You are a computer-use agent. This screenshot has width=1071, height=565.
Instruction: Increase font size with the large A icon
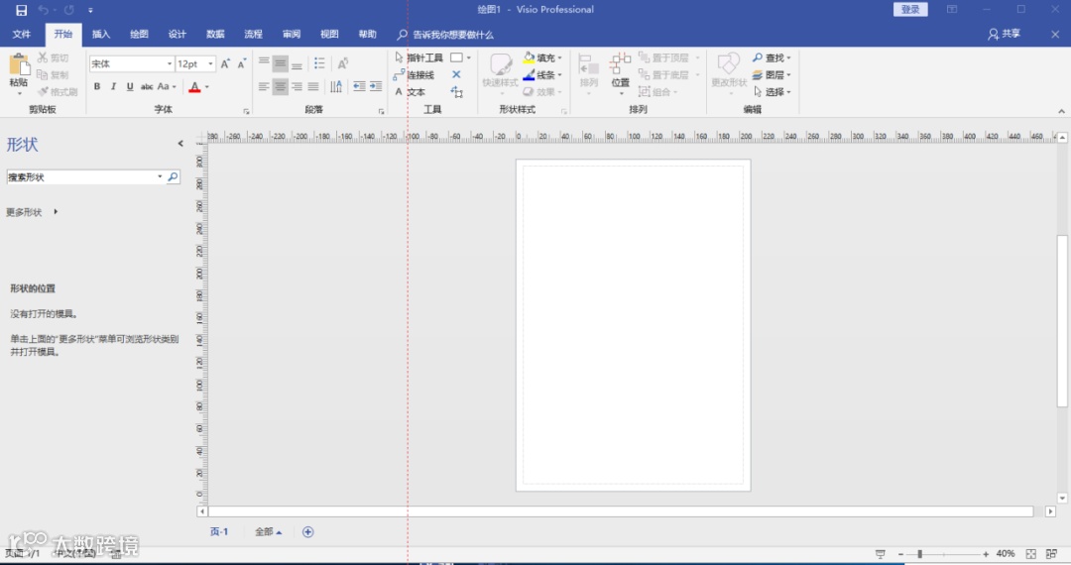click(x=225, y=63)
